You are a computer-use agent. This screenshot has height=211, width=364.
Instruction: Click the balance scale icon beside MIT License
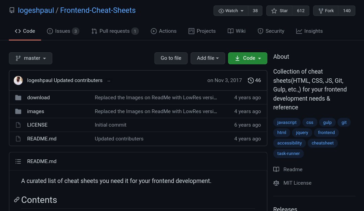(276, 183)
